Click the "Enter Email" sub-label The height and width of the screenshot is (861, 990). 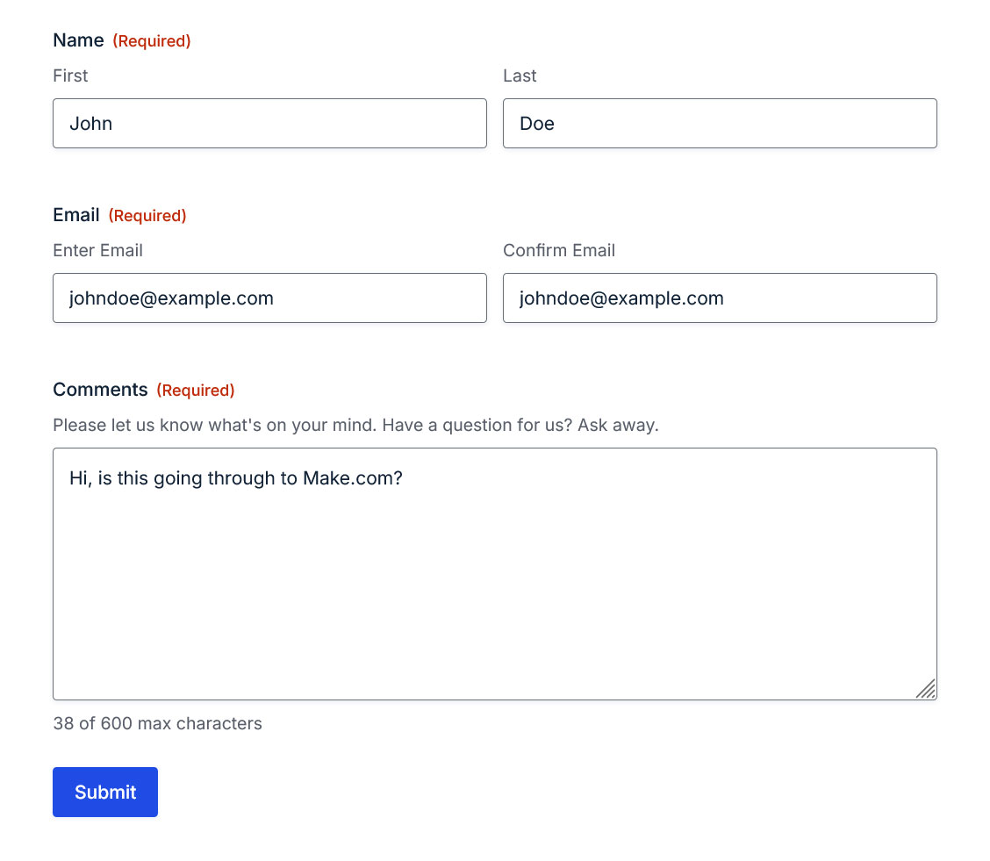click(x=98, y=251)
